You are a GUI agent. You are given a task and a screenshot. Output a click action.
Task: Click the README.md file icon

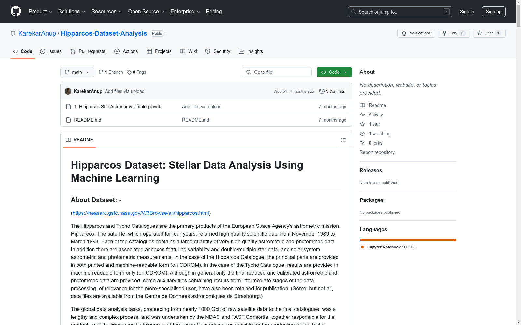tap(68, 120)
